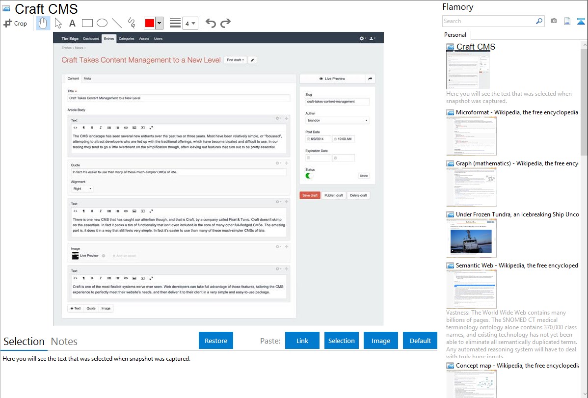
Task: Undo the last annotation
Action: pyautogui.click(x=211, y=23)
